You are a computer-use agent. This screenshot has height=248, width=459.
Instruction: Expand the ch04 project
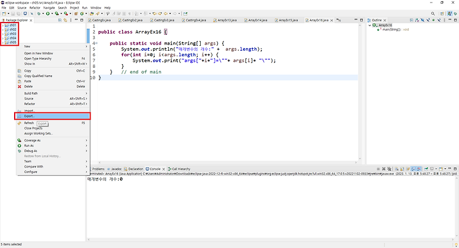click(x=2, y=38)
